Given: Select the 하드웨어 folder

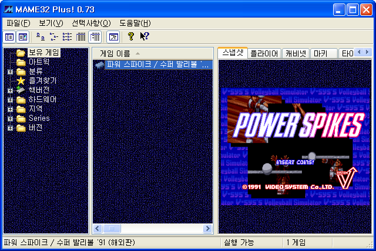Looking at the screenshot, I should tap(42, 99).
